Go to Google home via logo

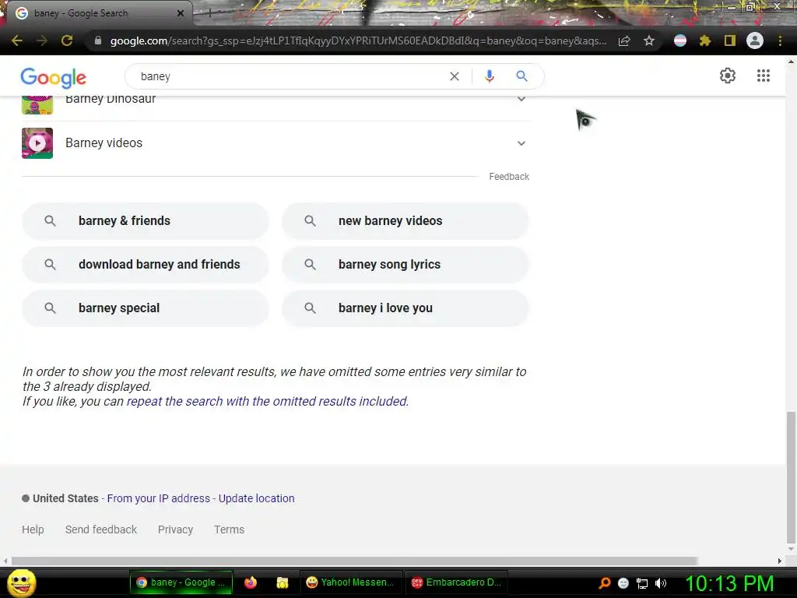click(x=54, y=77)
